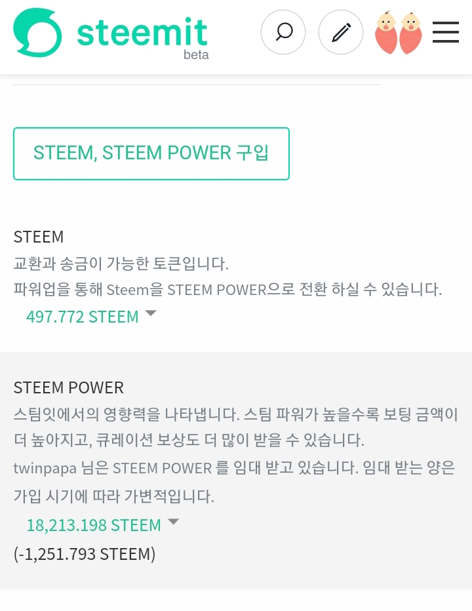Click the arrow beside 497.772 STEEM
This screenshot has width=472, height=611.
(x=151, y=313)
